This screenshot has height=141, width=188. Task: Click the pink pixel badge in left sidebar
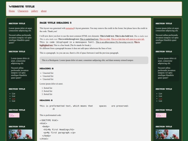pyautogui.click(x=14, y=115)
